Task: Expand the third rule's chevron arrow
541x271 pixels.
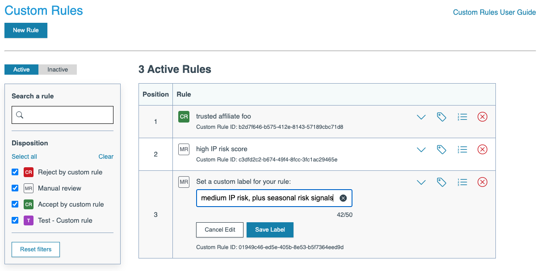Action: coord(421,182)
